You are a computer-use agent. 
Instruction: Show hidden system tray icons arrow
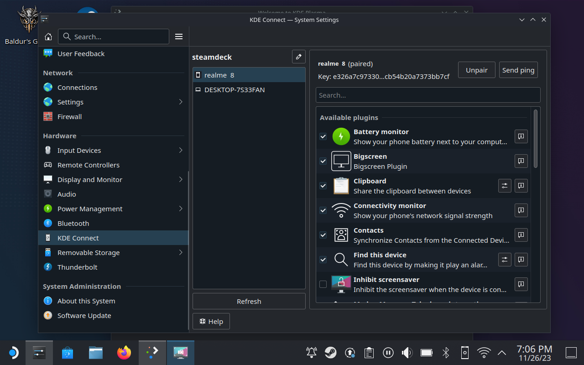click(x=501, y=352)
